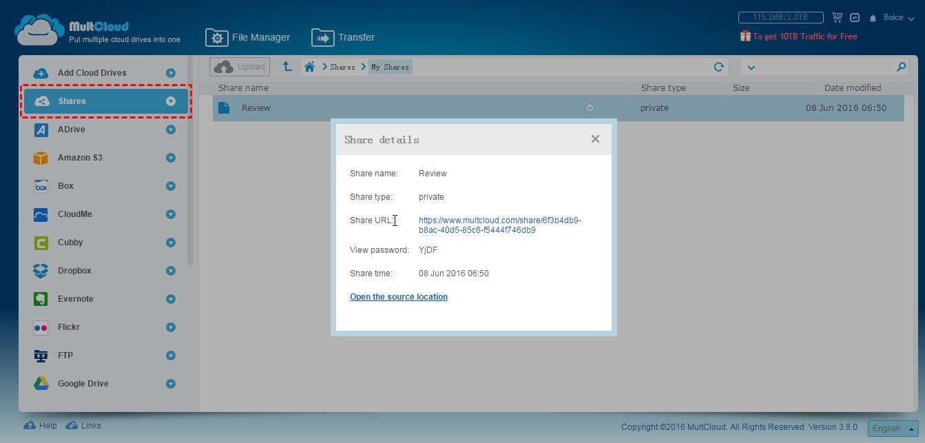This screenshot has width=925, height=443.
Task: Click the home icon in breadcrumb
Action: [309, 67]
